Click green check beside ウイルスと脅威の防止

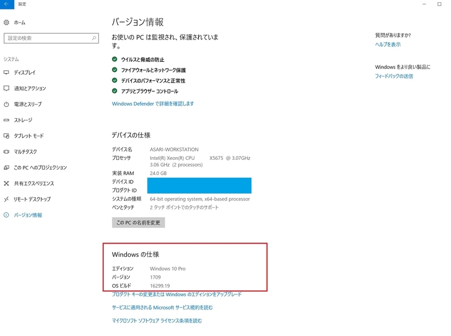click(114, 59)
